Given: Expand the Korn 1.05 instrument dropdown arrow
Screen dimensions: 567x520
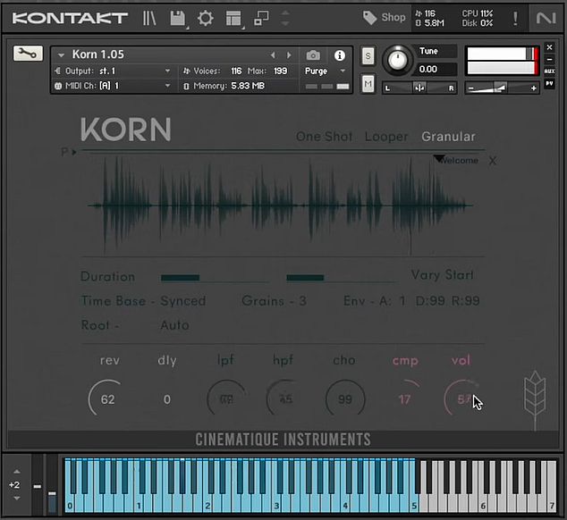Looking at the screenshot, I should 61,55.
